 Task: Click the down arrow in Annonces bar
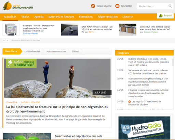(8, 40)
